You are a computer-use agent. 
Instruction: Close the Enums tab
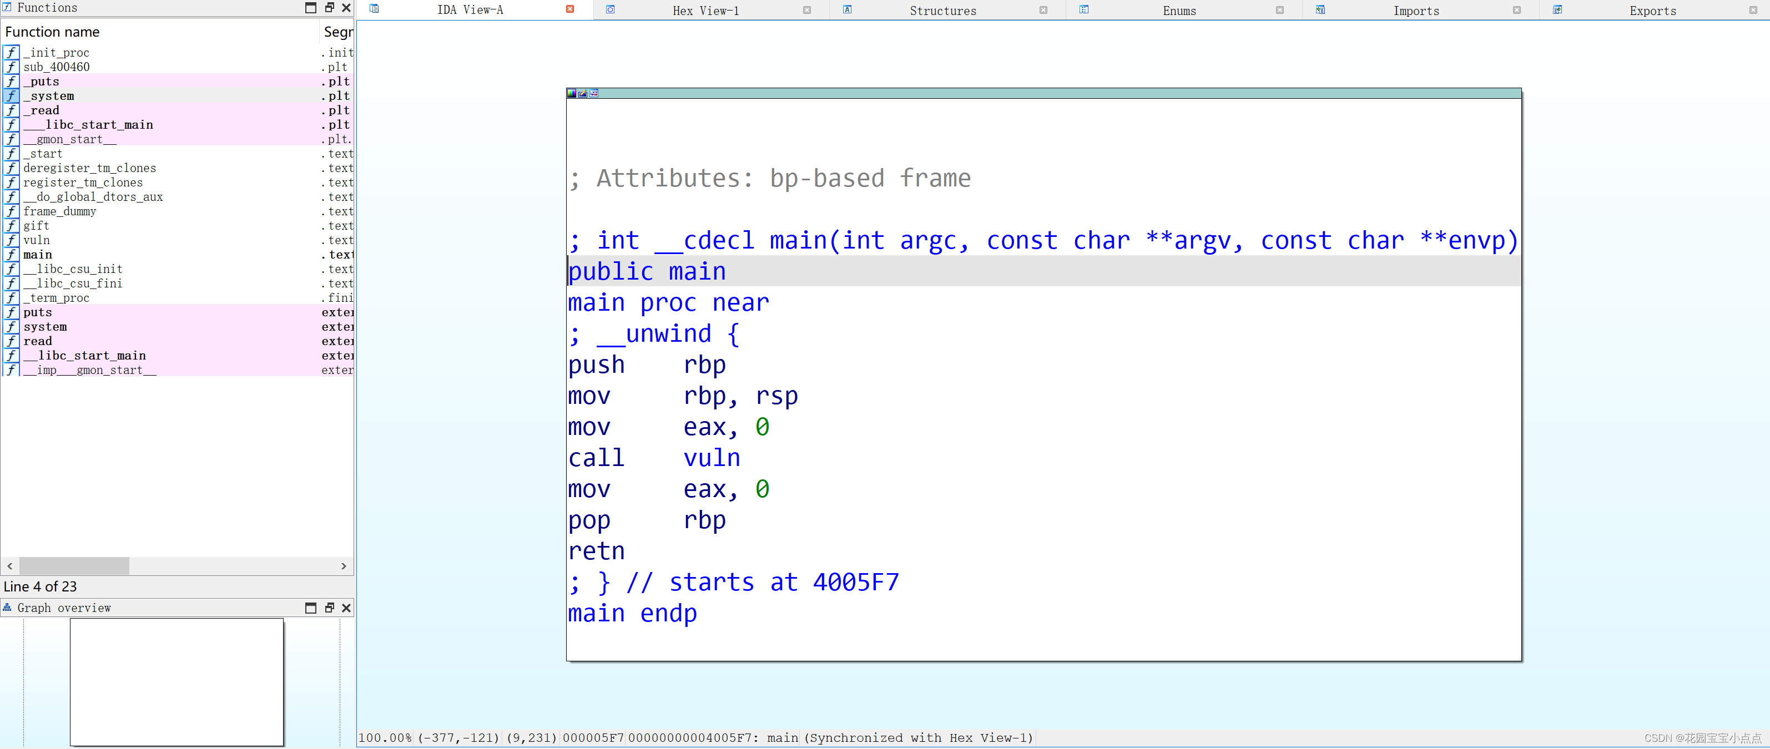(1279, 9)
